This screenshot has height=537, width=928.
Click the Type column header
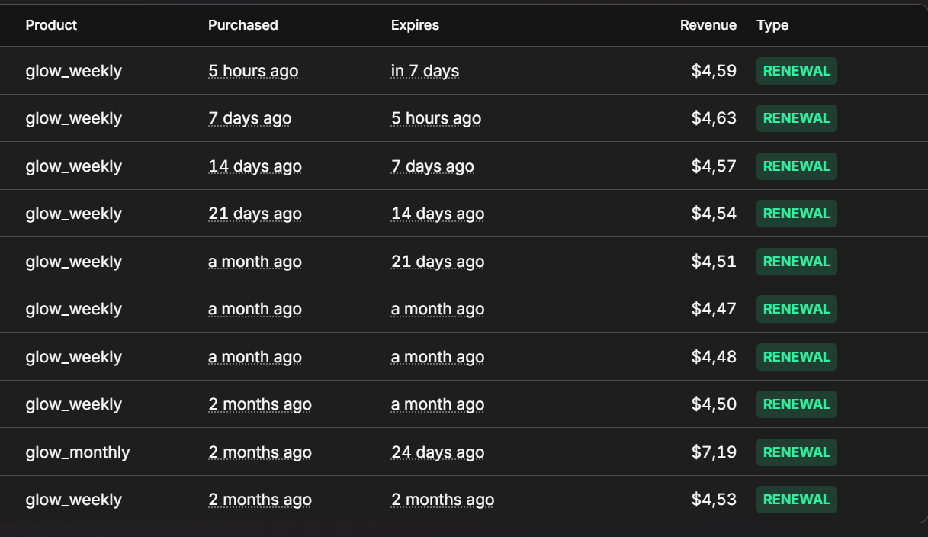pyautogui.click(x=772, y=25)
